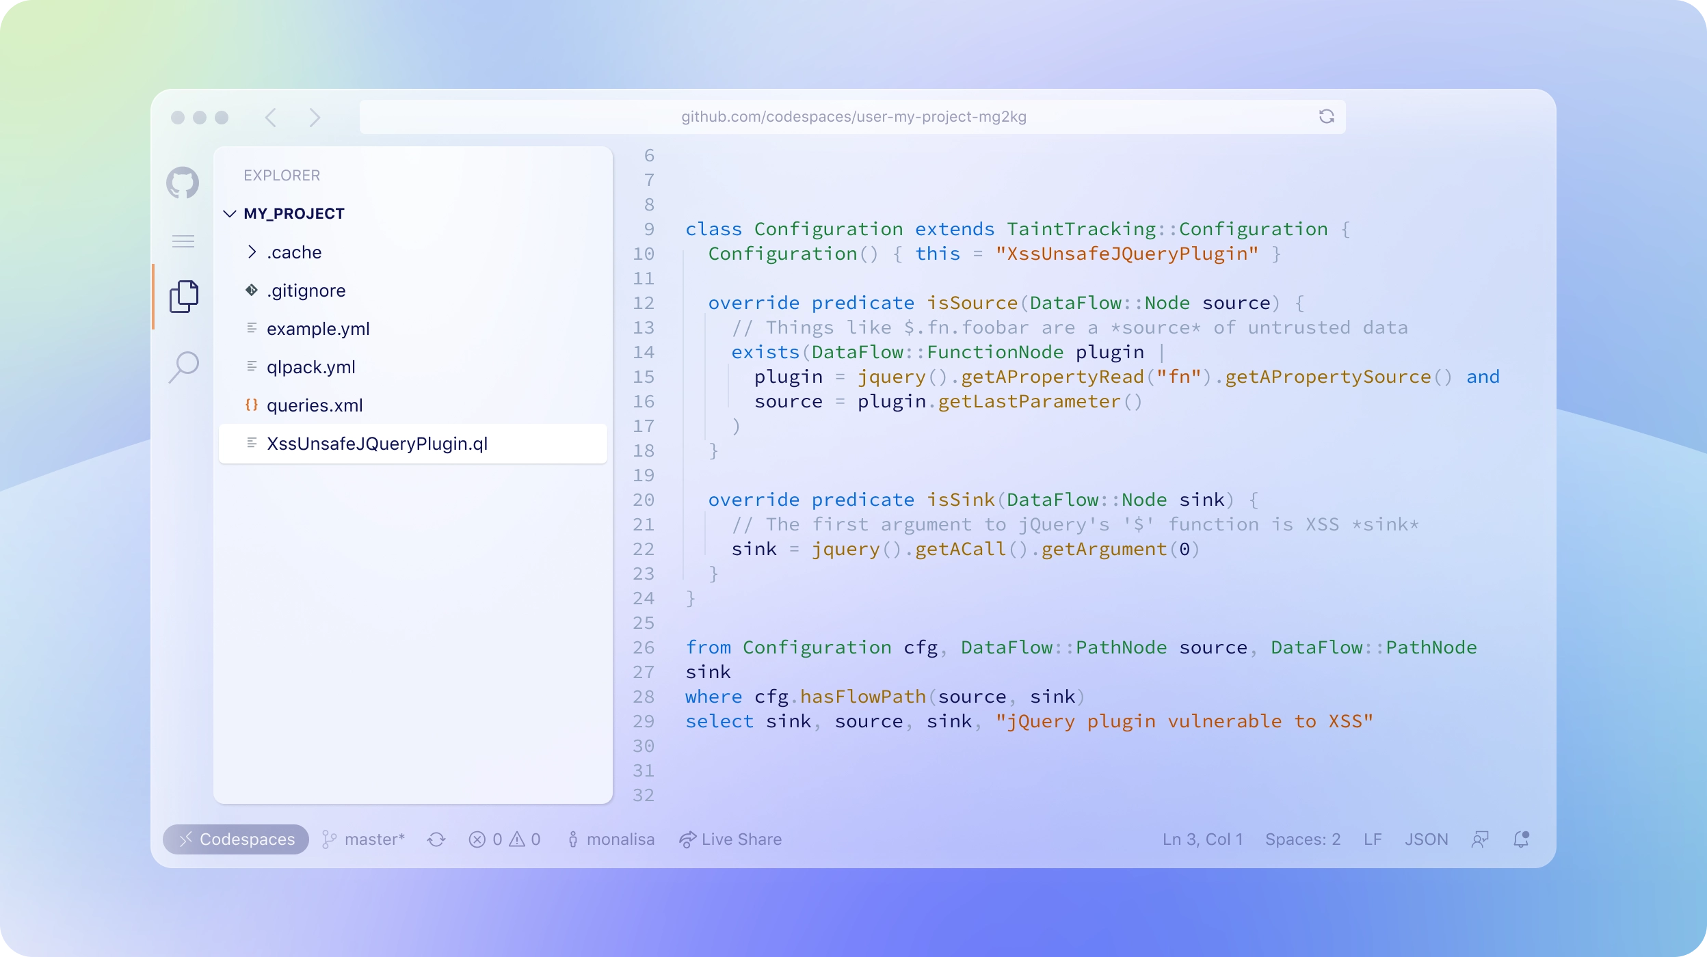Change language mode via JSON indicator

pyautogui.click(x=1427, y=839)
